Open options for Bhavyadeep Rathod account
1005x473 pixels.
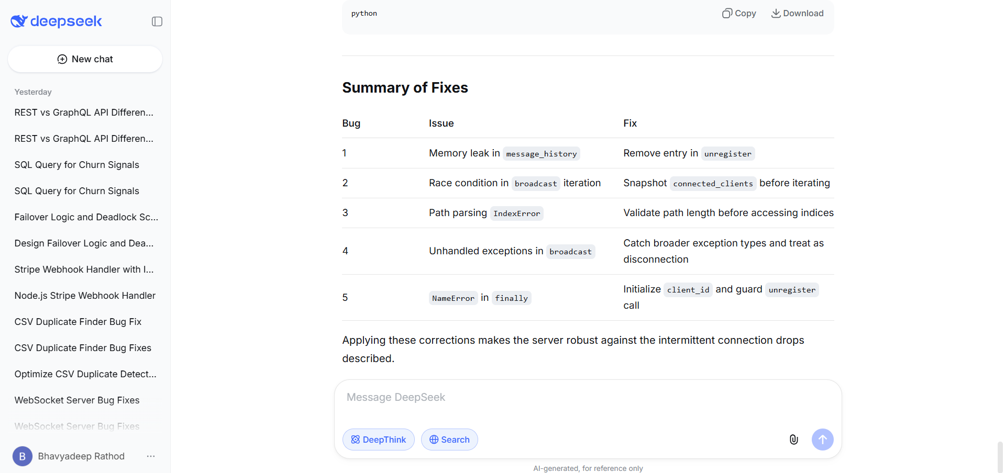[x=150, y=456]
